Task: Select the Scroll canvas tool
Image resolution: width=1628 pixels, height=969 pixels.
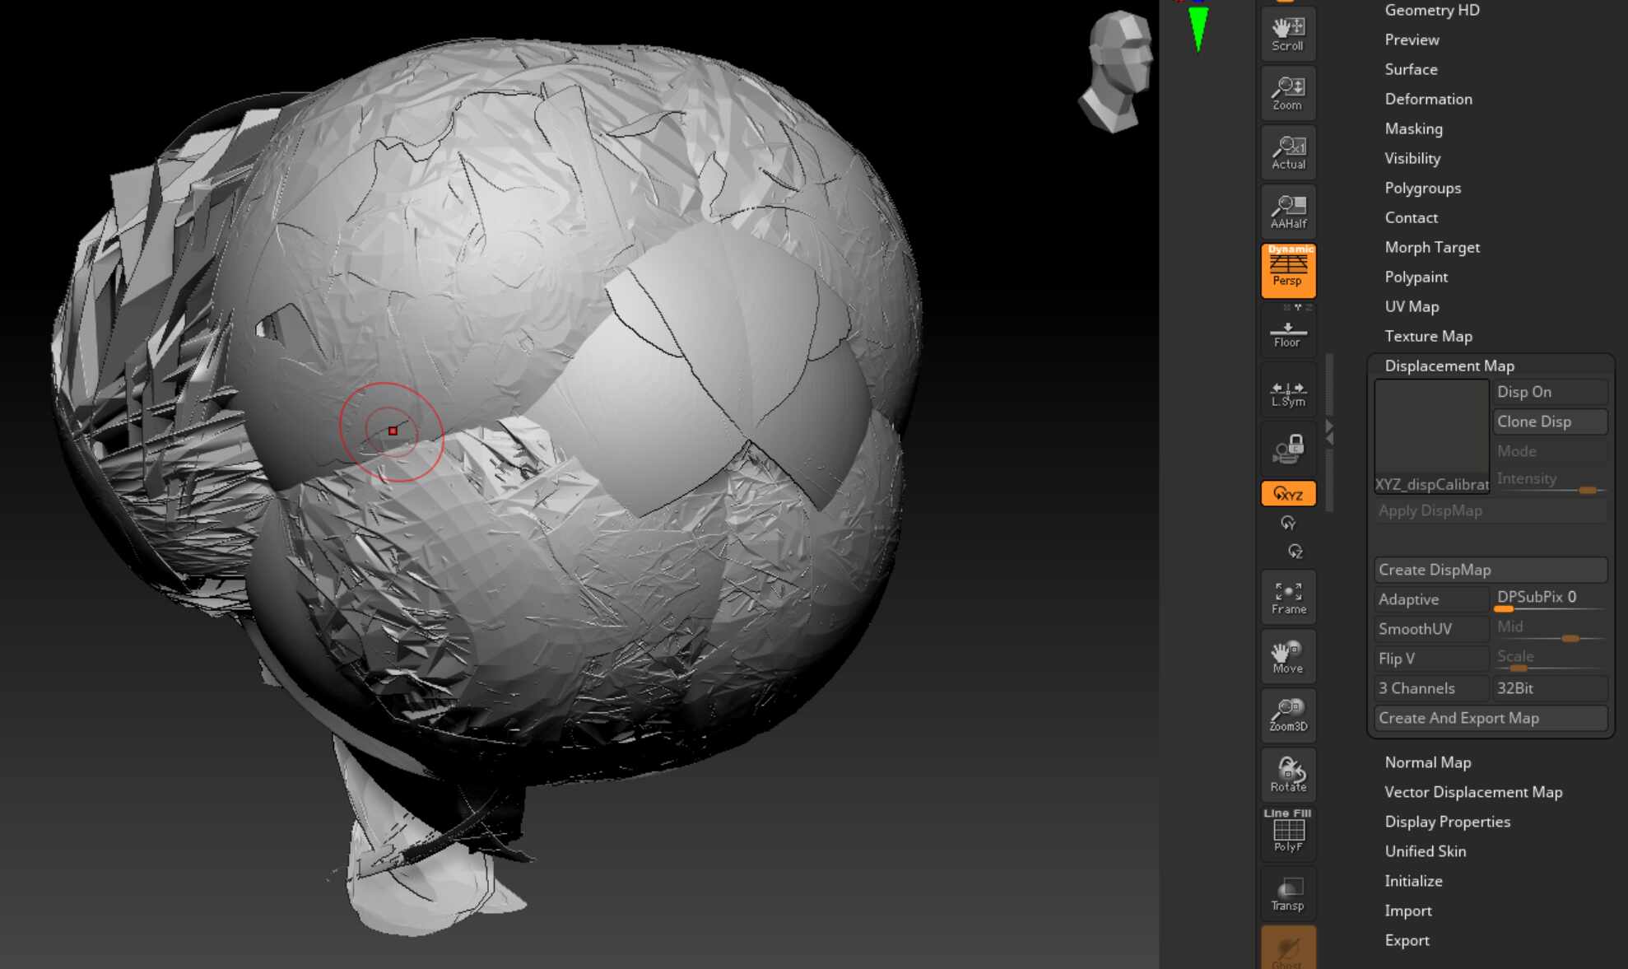Action: pyautogui.click(x=1288, y=34)
